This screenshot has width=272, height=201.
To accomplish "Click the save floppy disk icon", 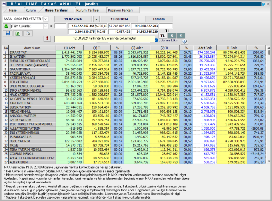I will (x=8, y=33).
